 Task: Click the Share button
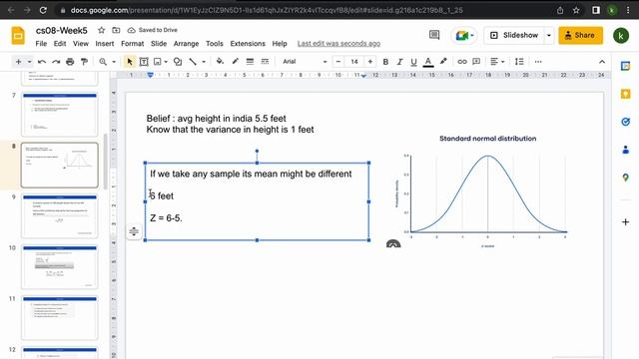580,36
